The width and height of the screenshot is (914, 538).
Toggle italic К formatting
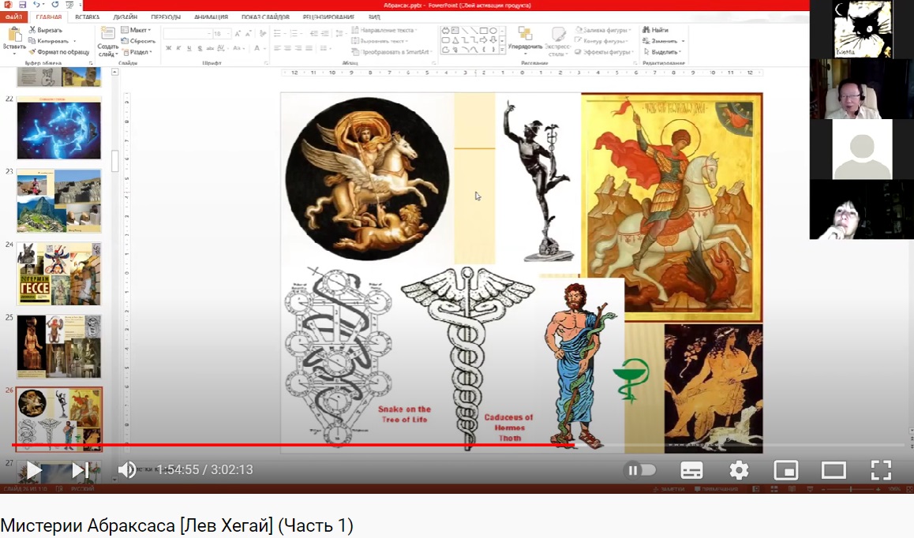click(x=178, y=48)
